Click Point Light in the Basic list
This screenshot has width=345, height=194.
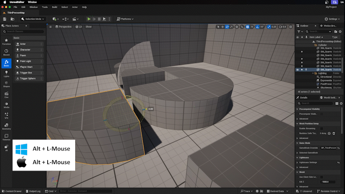pyautogui.click(x=25, y=61)
